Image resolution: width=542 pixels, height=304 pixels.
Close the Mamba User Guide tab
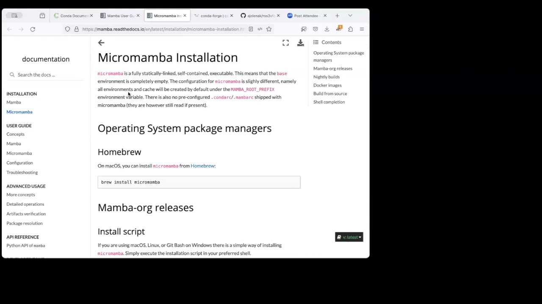tap(138, 16)
